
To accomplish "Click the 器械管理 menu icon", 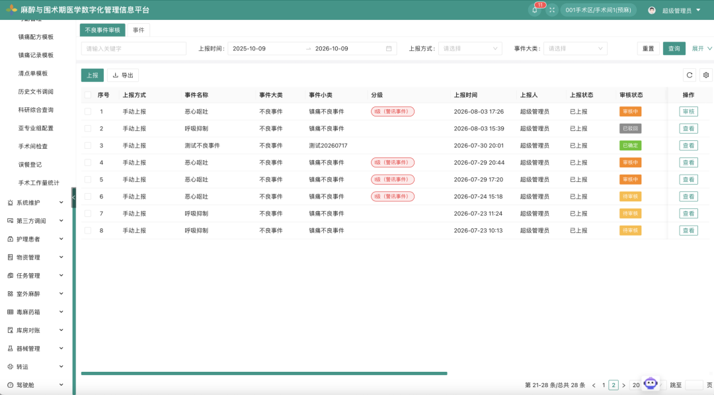I will click(x=10, y=349).
